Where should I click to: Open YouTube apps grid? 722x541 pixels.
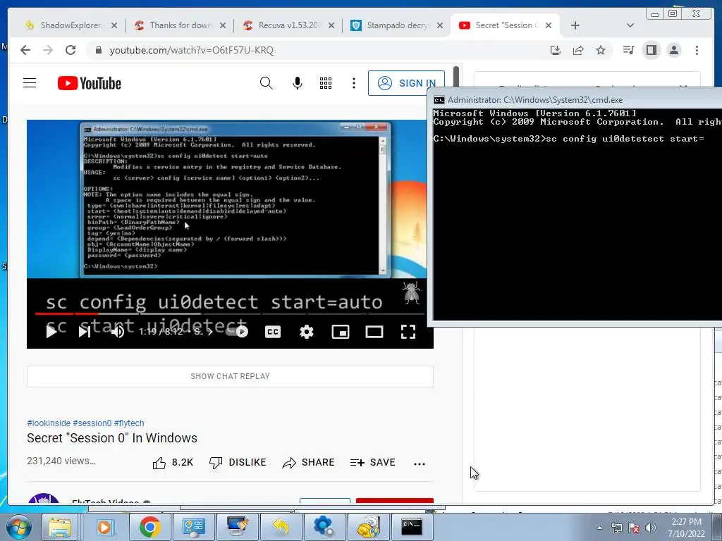(326, 83)
